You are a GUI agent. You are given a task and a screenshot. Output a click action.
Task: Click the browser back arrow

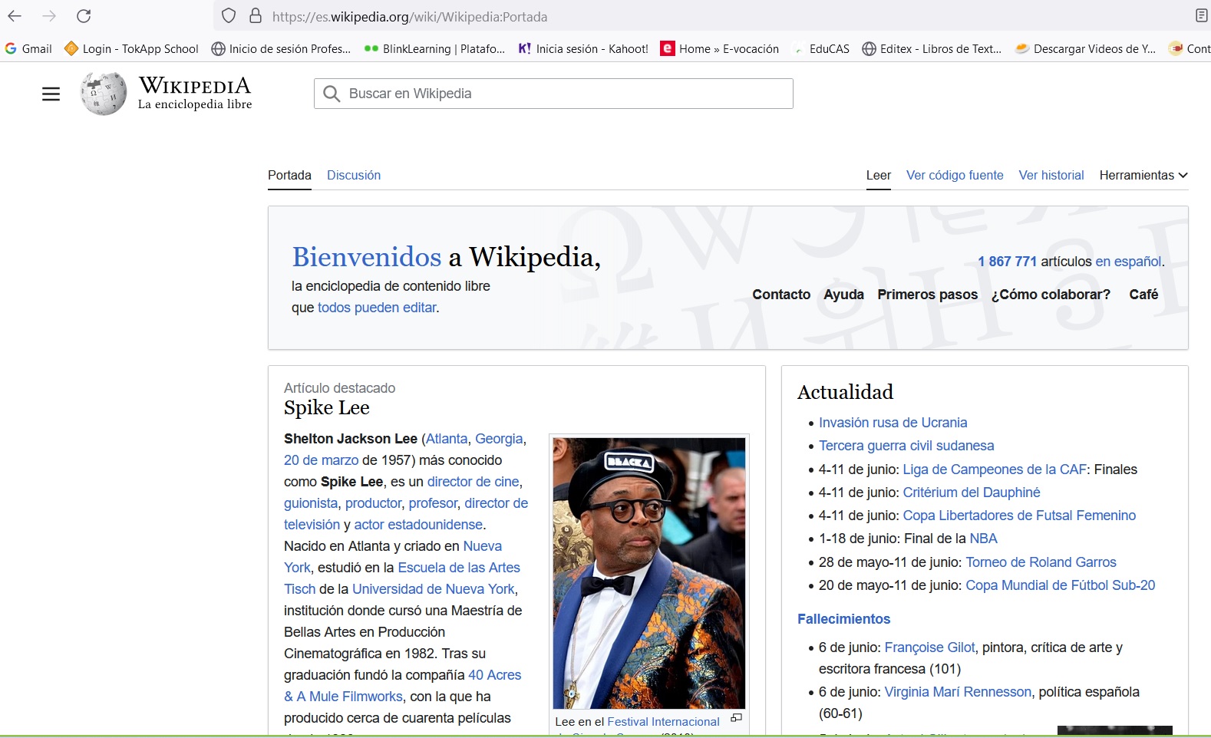tap(15, 16)
